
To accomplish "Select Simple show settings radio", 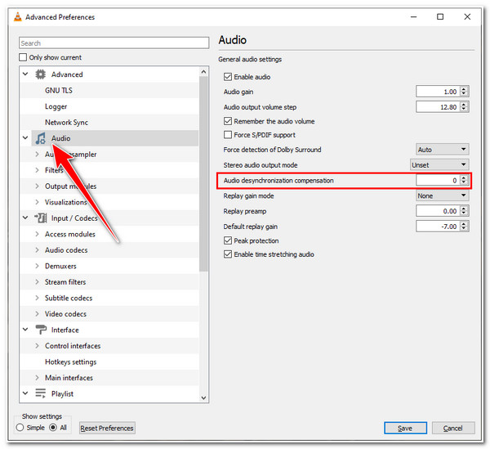I will [20, 428].
